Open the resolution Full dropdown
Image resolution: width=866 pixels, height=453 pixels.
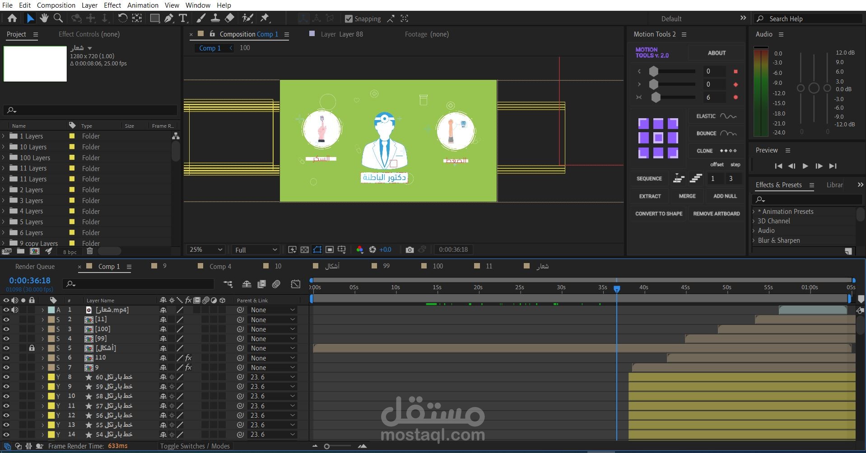pos(256,250)
